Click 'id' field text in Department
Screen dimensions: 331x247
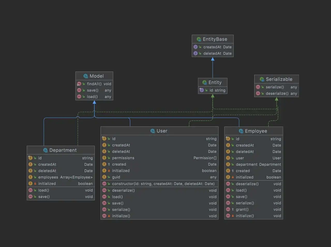(40, 158)
